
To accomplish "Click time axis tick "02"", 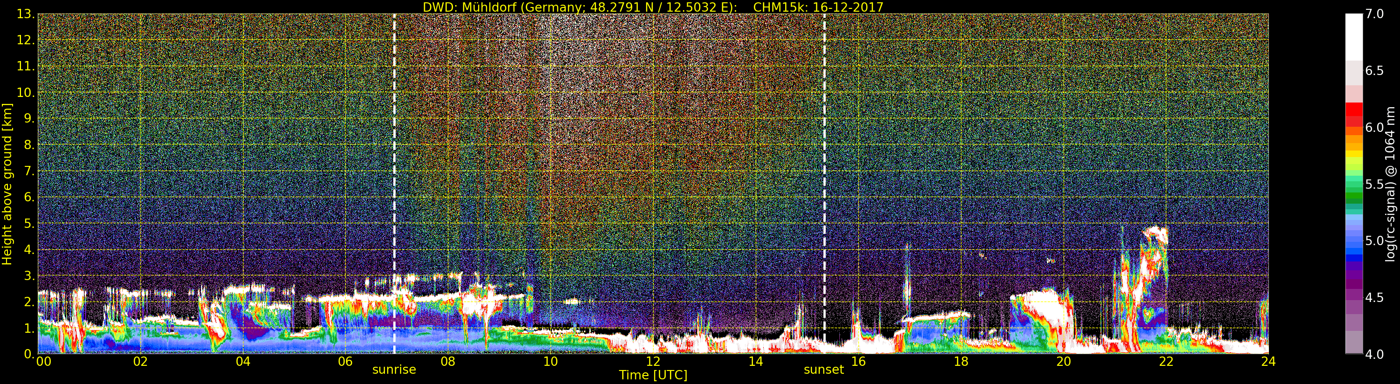I will tap(140, 362).
